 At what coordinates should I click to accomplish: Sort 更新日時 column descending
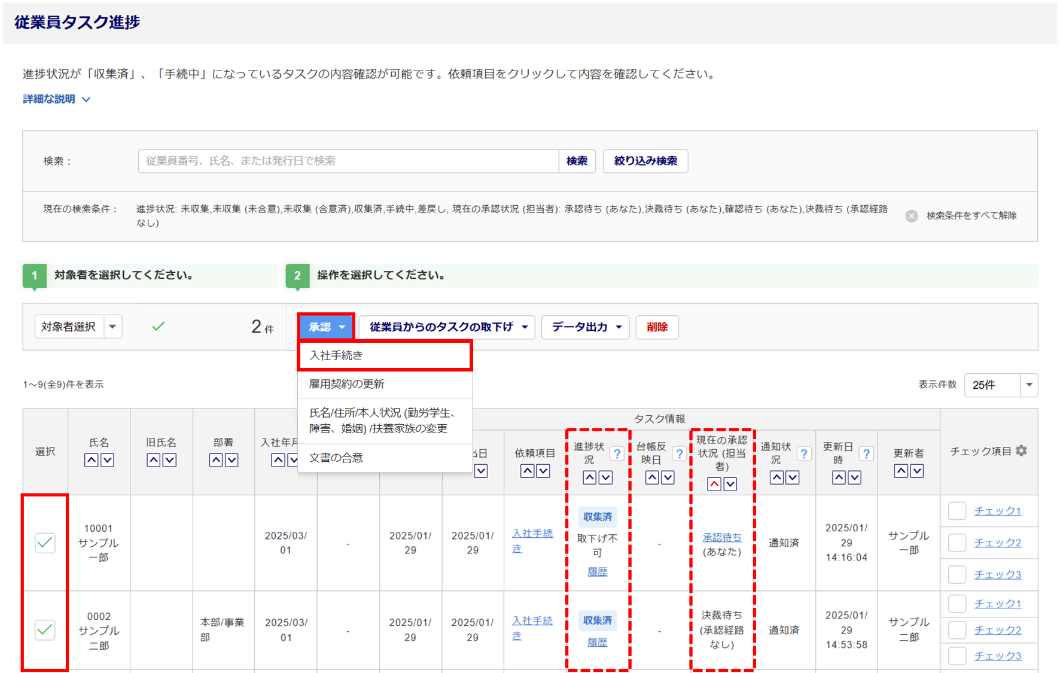pyautogui.click(x=855, y=477)
